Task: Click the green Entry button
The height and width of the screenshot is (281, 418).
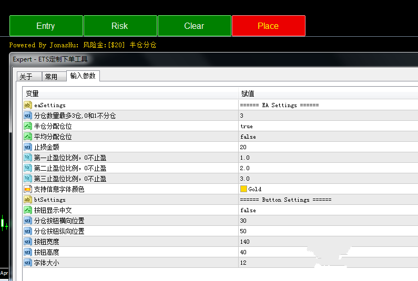Action: click(46, 26)
